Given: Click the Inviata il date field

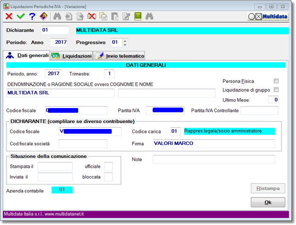Looking at the screenshot, I should tap(55, 177).
